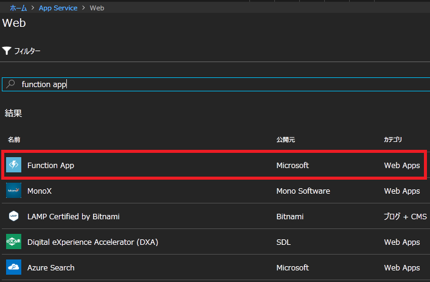The image size is (430, 282).
Task: Select Azure Search result name
Action: pos(50,268)
